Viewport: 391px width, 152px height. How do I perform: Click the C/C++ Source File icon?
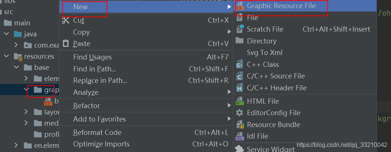(x=240, y=76)
